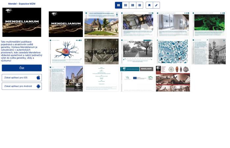Switch to small grid view icon

click(x=126, y=5)
